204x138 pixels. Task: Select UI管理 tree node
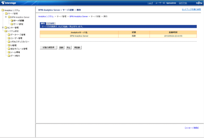click(x=14, y=45)
